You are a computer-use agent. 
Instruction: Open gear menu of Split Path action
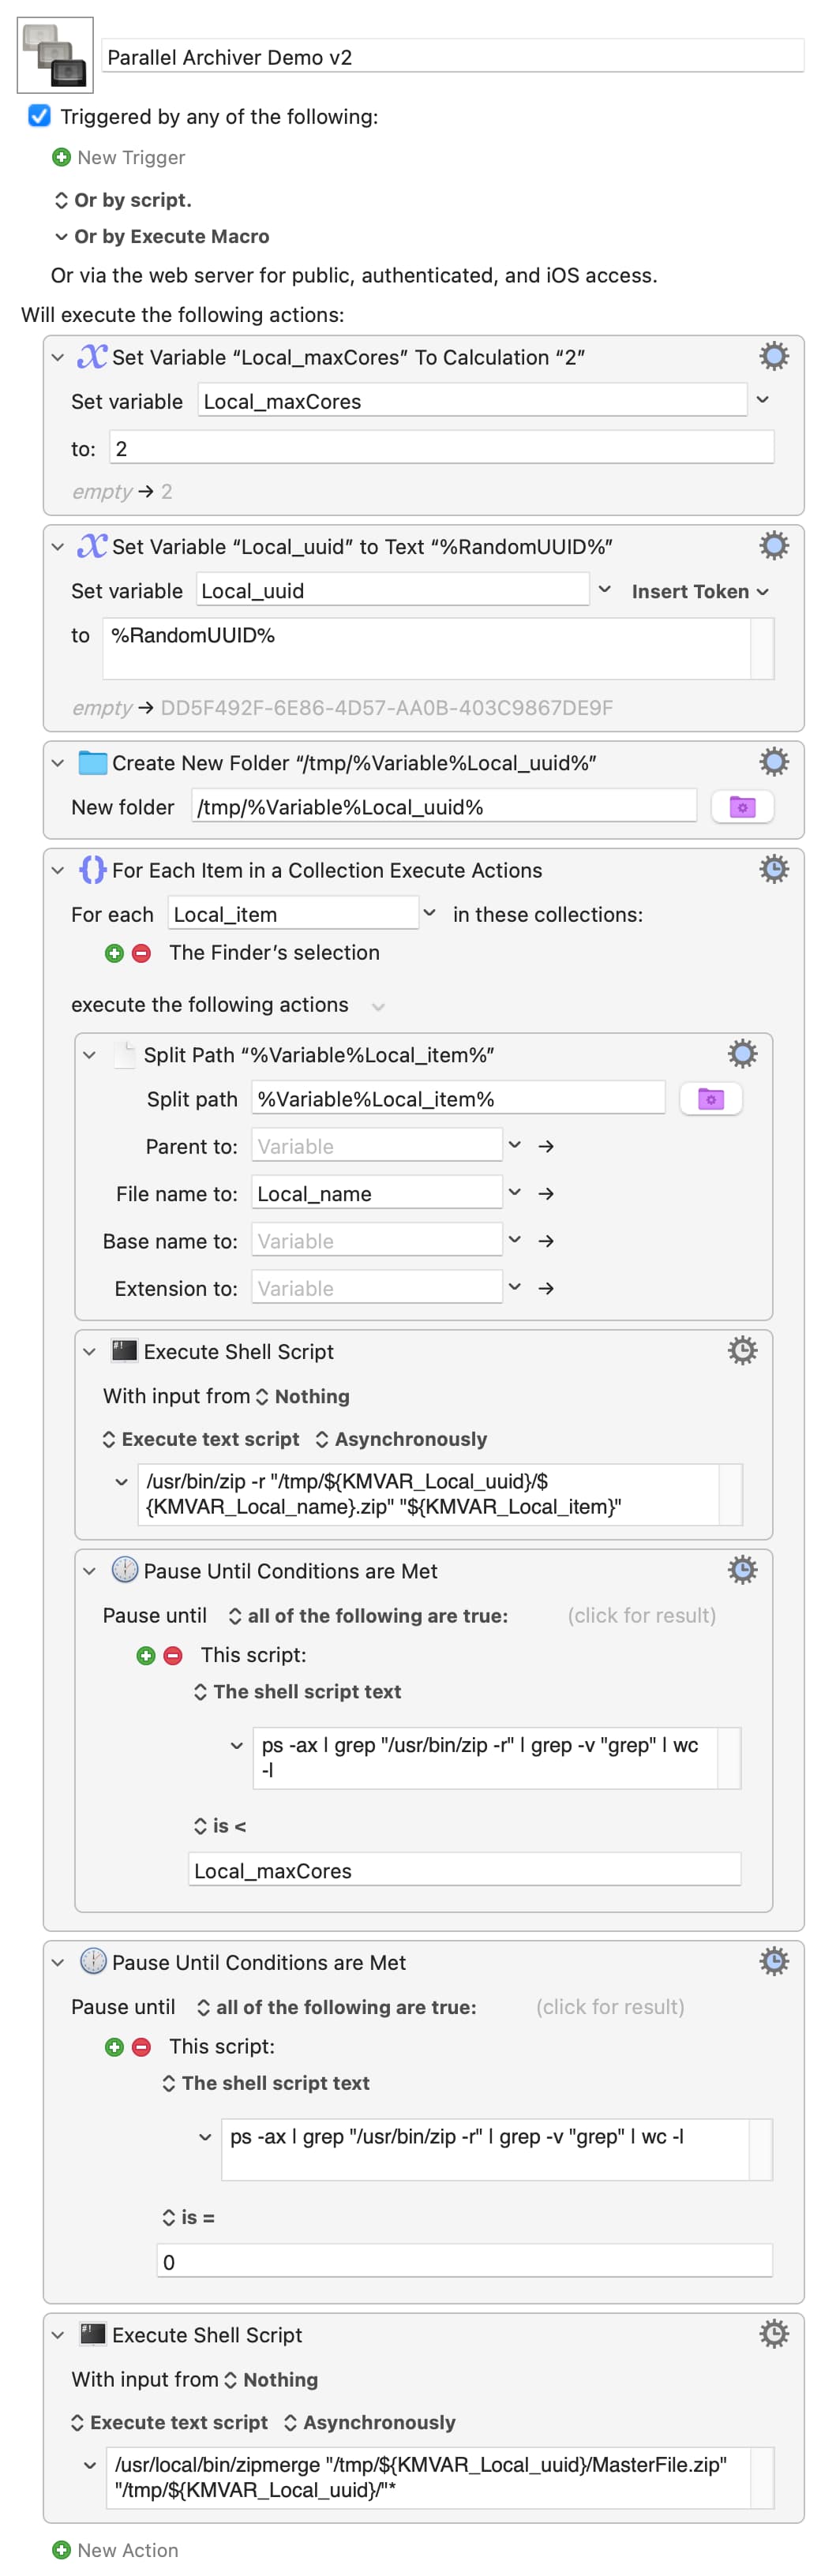[741, 1054]
